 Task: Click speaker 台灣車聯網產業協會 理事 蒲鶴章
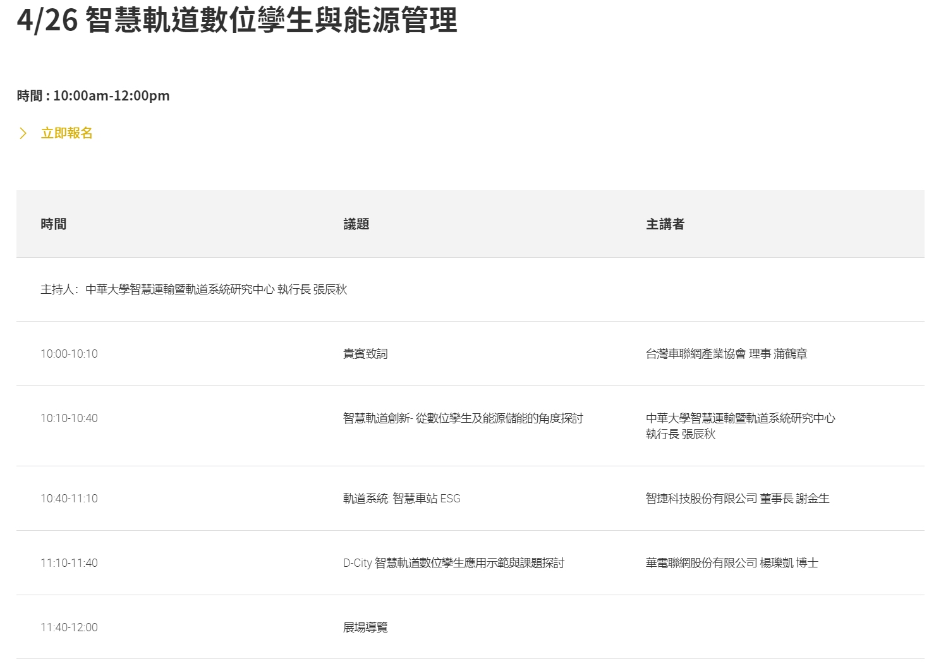pyautogui.click(x=727, y=354)
